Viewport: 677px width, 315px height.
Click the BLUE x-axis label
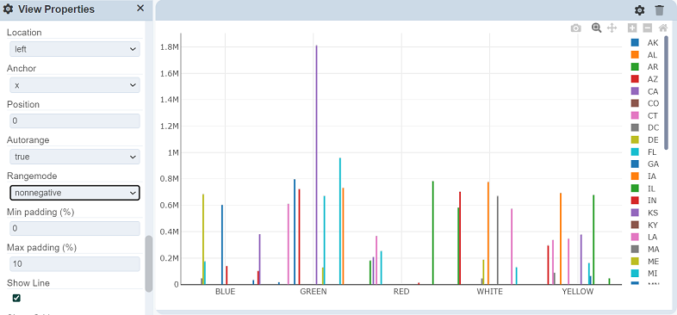click(x=225, y=292)
